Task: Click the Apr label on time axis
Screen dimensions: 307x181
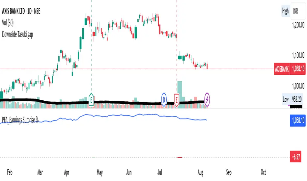Action: pyautogui.click(x=67, y=172)
